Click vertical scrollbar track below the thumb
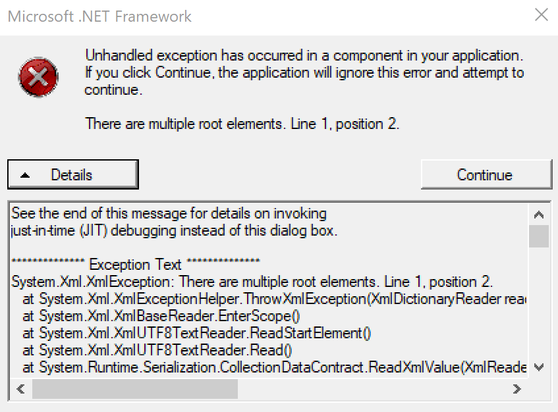The image size is (558, 412). [539, 302]
